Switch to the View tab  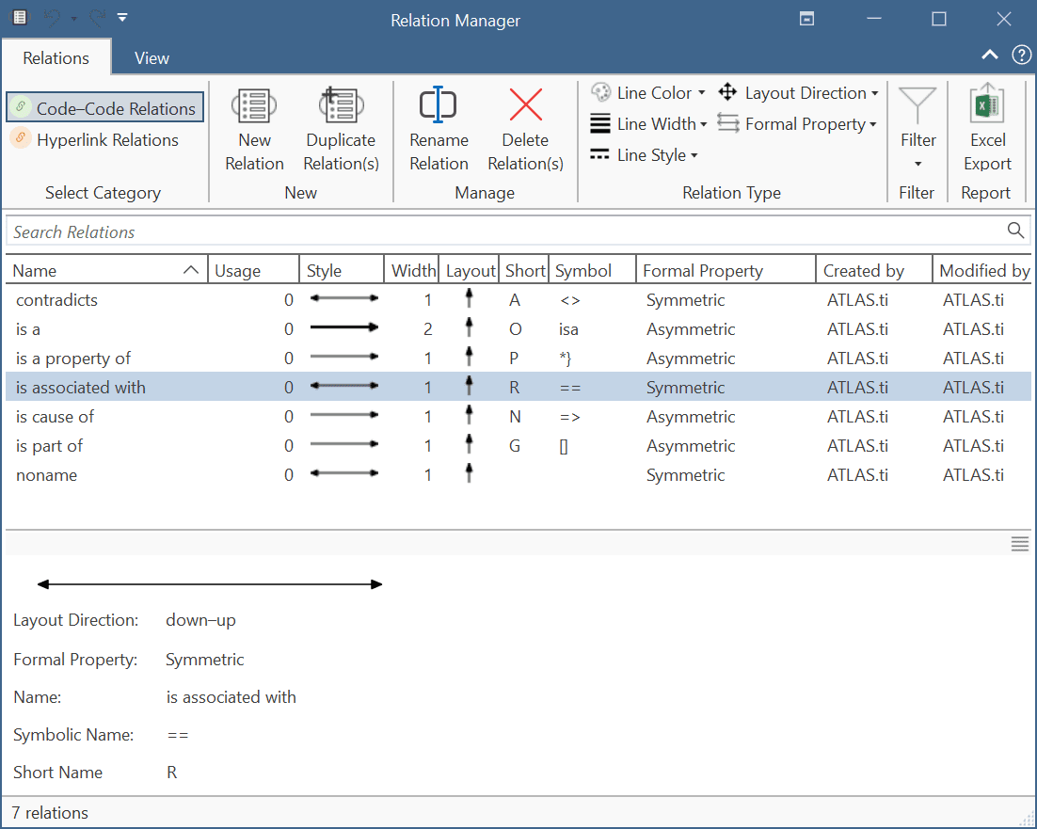152,58
